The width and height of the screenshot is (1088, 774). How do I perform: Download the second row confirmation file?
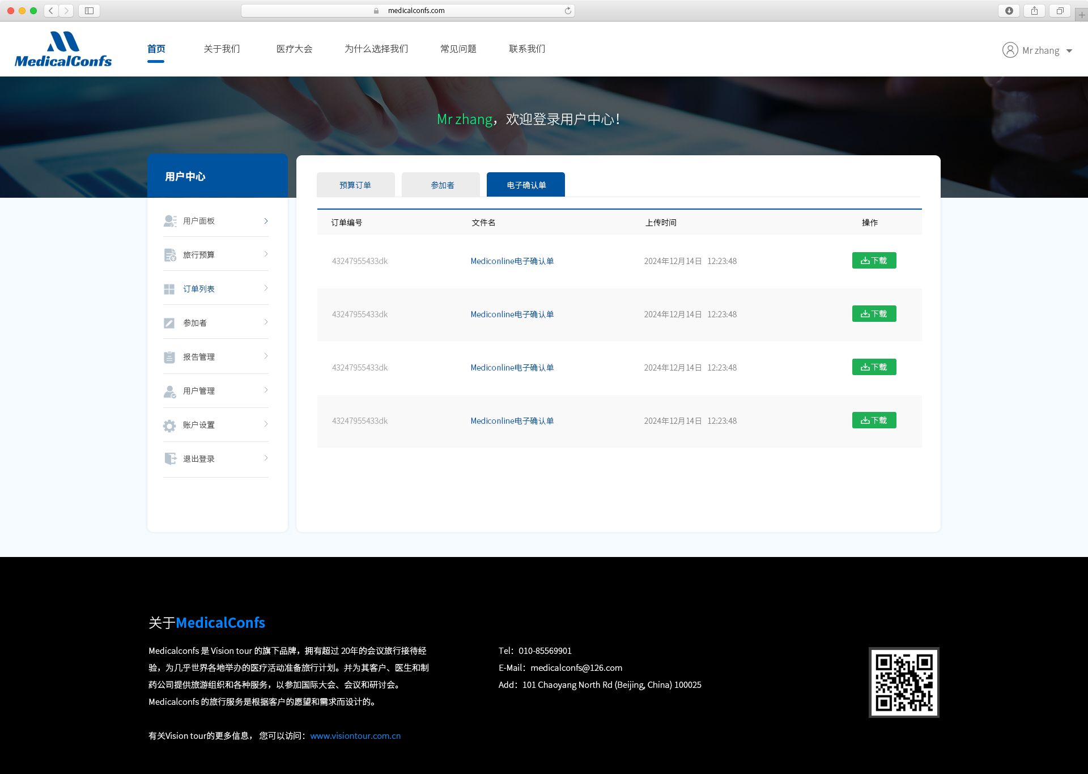point(874,314)
